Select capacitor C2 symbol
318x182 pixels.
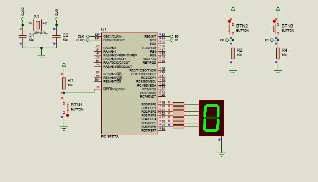tap(56, 36)
